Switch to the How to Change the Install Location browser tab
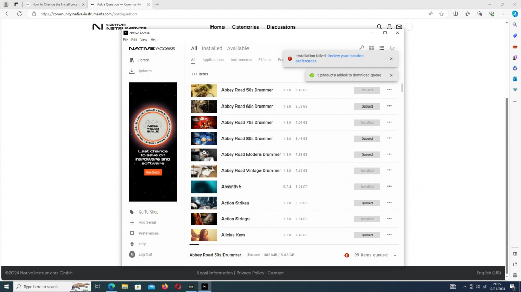This screenshot has width=521, height=292. [x=55, y=4]
